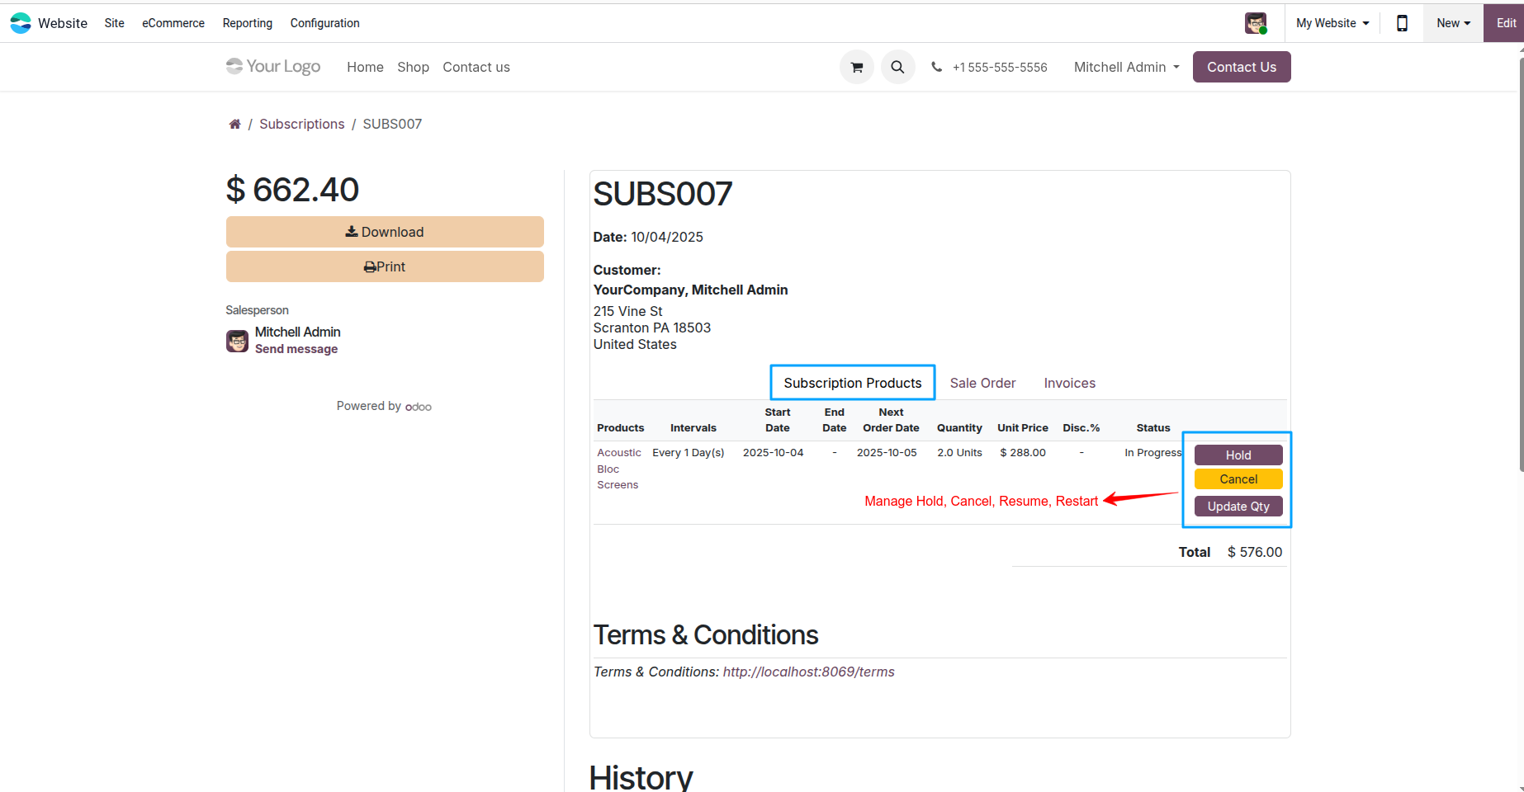Open the terms URL link
Viewport: 1524px width, 792px height.
809,672
